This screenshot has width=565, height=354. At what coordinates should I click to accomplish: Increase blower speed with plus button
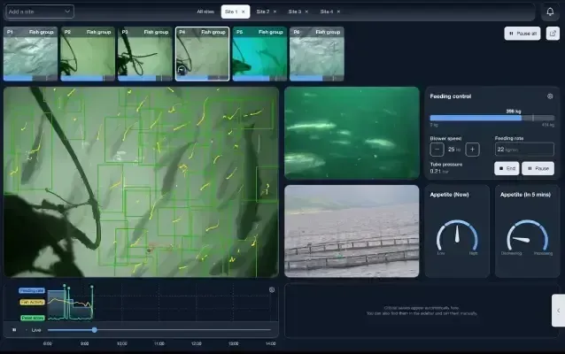click(x=472, y=150)
